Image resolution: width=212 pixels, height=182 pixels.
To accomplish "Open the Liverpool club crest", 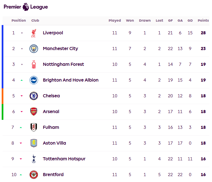I will click(34, 33).
